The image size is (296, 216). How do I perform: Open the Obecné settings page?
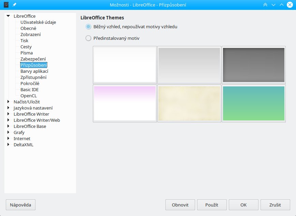28,28
